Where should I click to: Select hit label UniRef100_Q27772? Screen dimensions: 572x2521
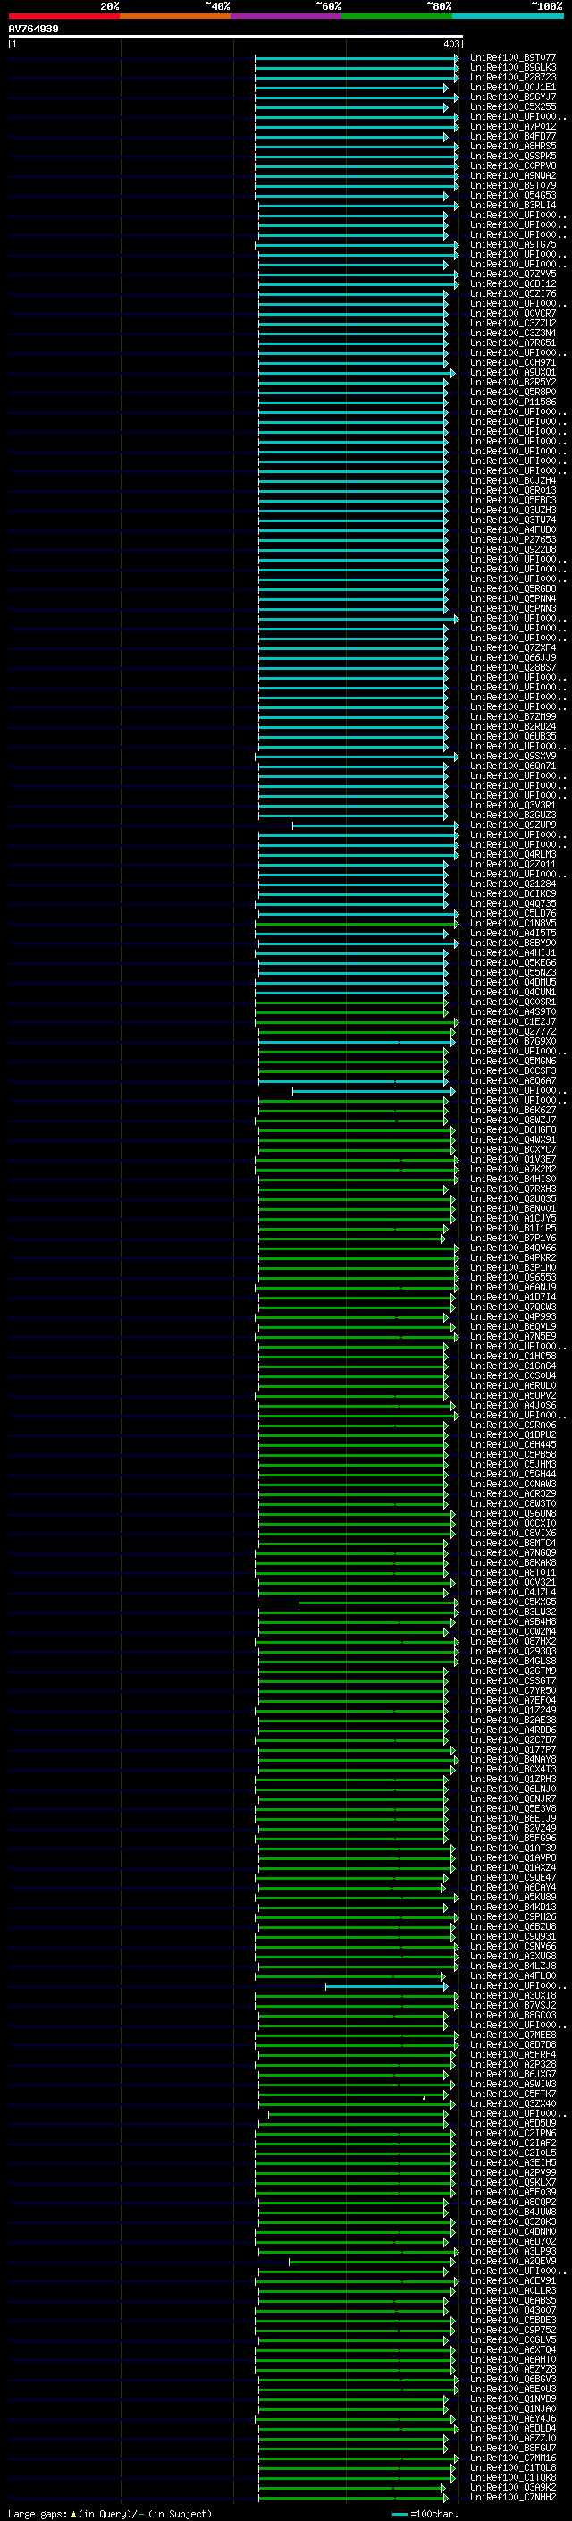513,1030
